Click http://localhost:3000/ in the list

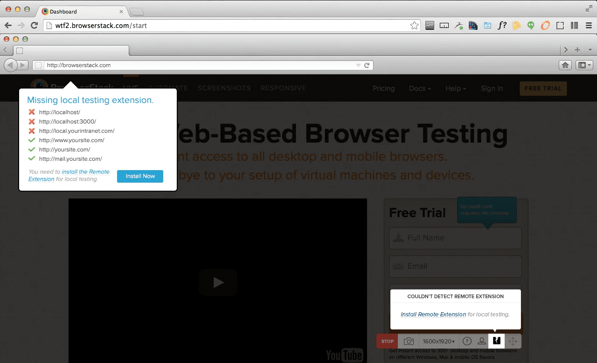pos(68,122)
